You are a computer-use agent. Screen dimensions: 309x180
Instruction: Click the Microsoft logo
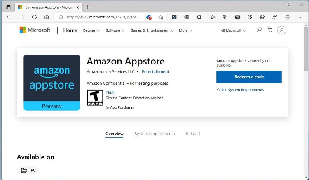click(x=35, y=30)
